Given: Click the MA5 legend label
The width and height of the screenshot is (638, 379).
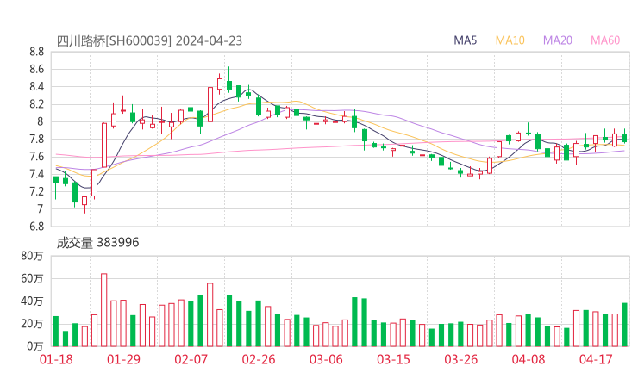Looking at the screenshot, I should pos(465,40).
